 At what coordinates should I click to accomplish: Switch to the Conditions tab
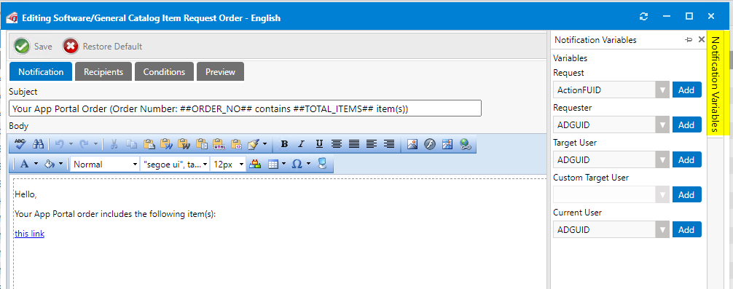(164, 72)
